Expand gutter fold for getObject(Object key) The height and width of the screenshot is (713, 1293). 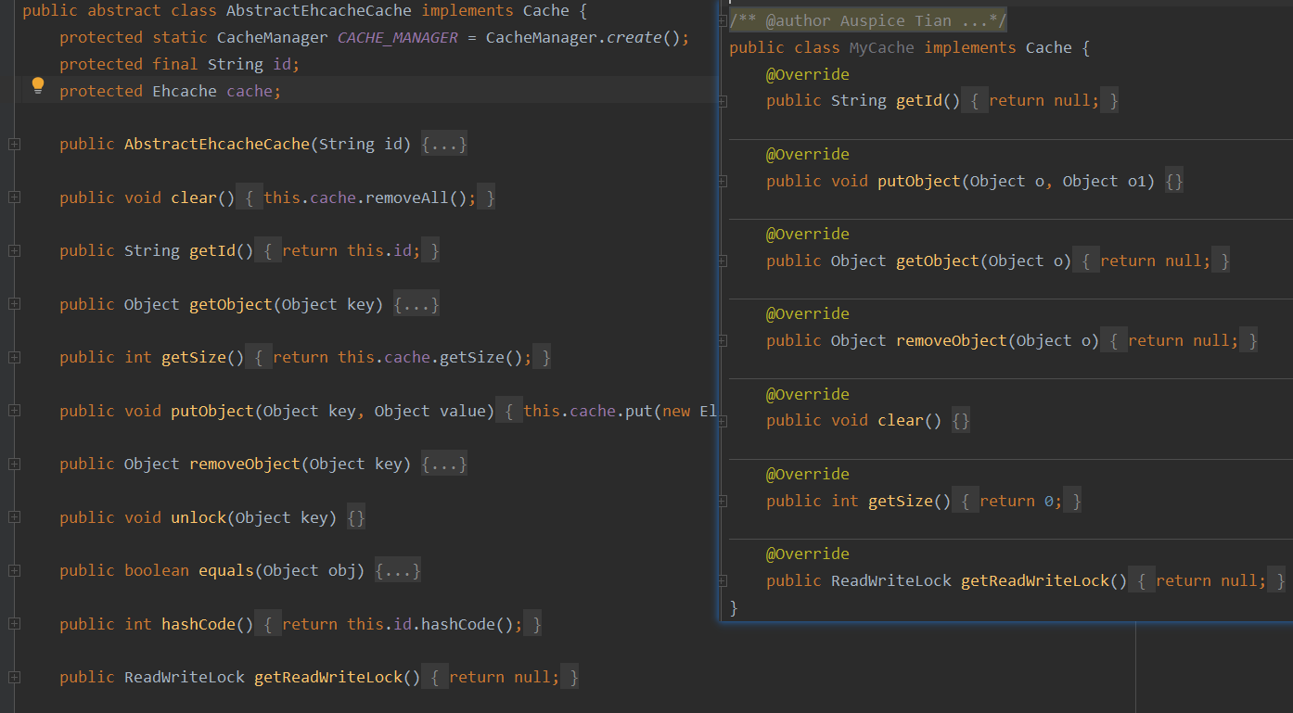coord(14,304)
